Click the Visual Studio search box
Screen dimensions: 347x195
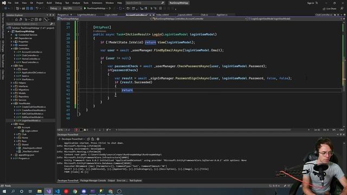[x=145, y=3]
